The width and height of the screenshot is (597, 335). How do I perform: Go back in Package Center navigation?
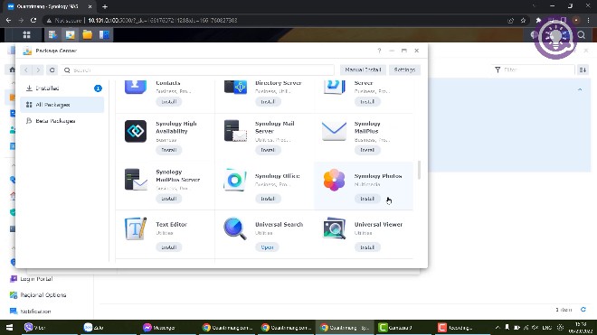(26, 70)
